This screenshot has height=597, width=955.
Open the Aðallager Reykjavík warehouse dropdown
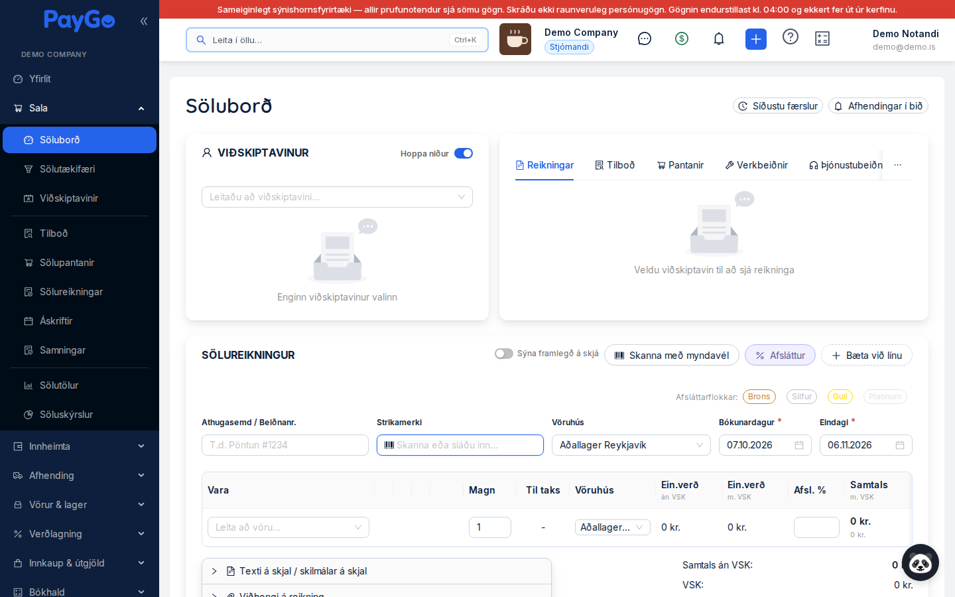coord(631,445)
